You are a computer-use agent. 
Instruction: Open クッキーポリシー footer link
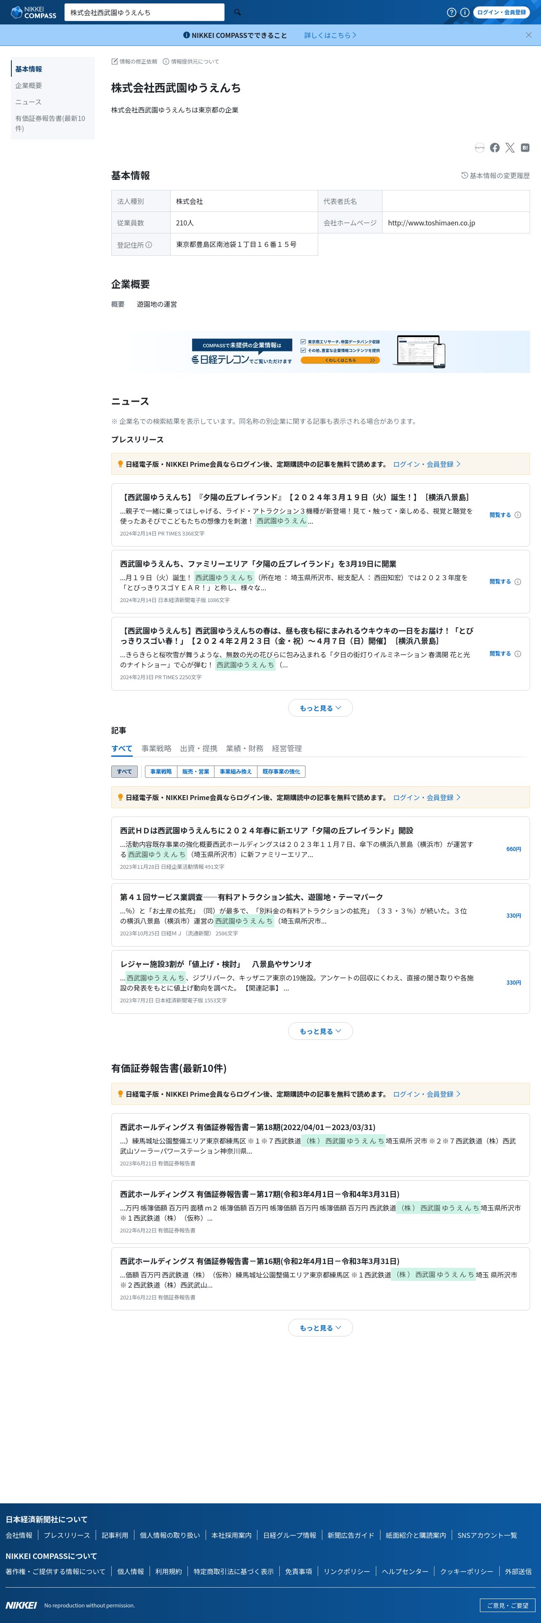point(467,1572)
